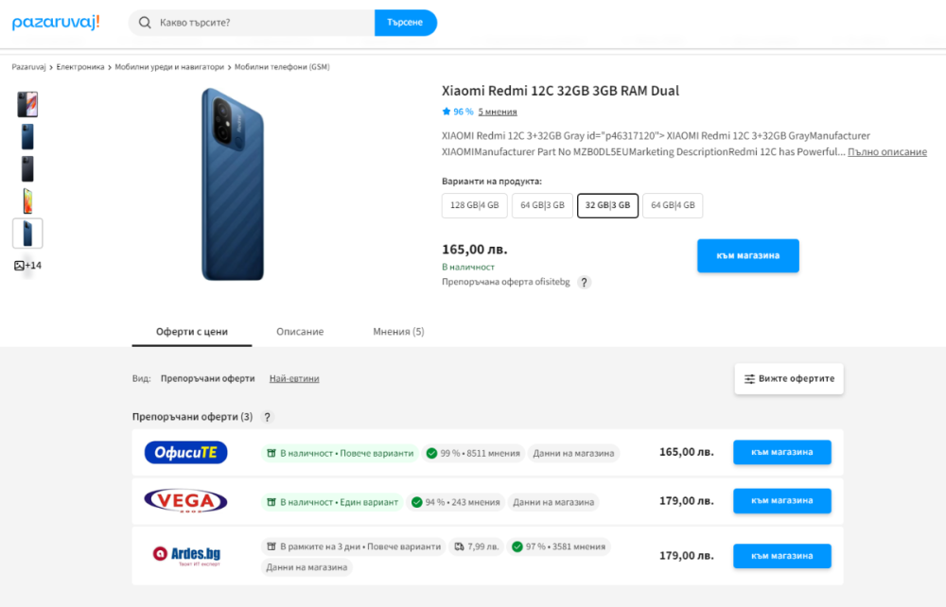Choose the 64 GB|4 GB variant

pyautogui.click(x=673, y=205)
